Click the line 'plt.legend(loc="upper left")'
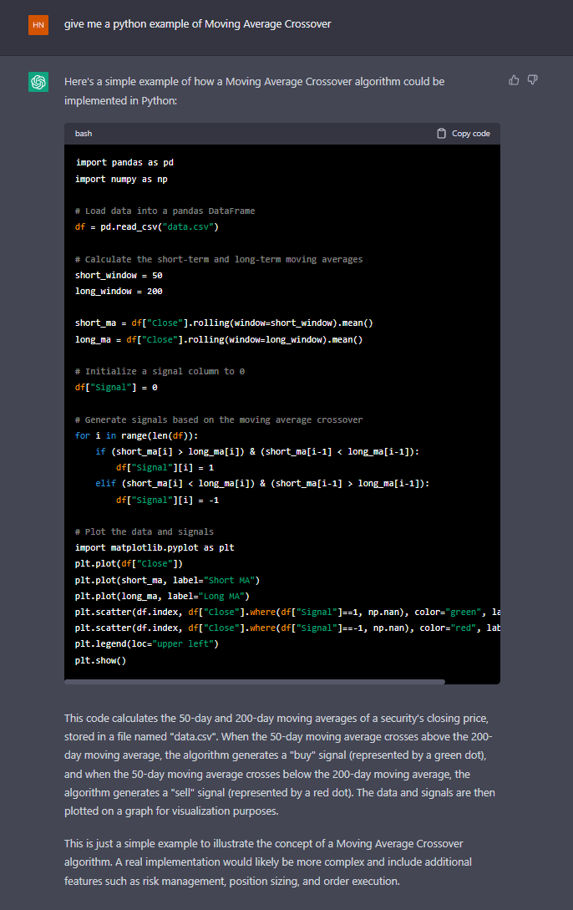Image resolution: width=573 pixels, height=910 pixels. point(147,644)
